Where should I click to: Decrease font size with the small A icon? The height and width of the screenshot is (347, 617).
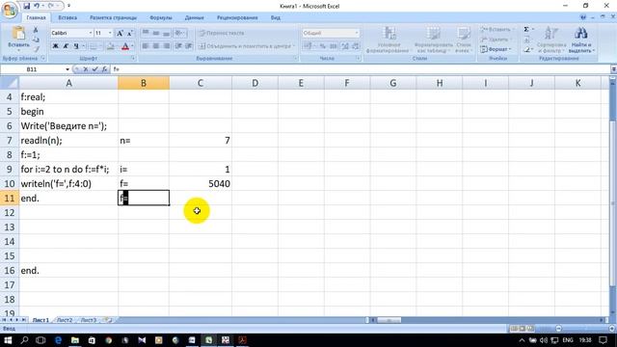tap(129, 33)
